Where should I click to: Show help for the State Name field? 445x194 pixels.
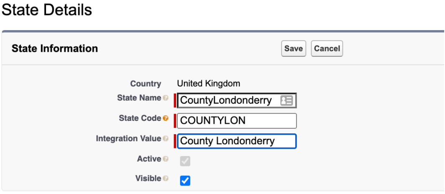166,98
